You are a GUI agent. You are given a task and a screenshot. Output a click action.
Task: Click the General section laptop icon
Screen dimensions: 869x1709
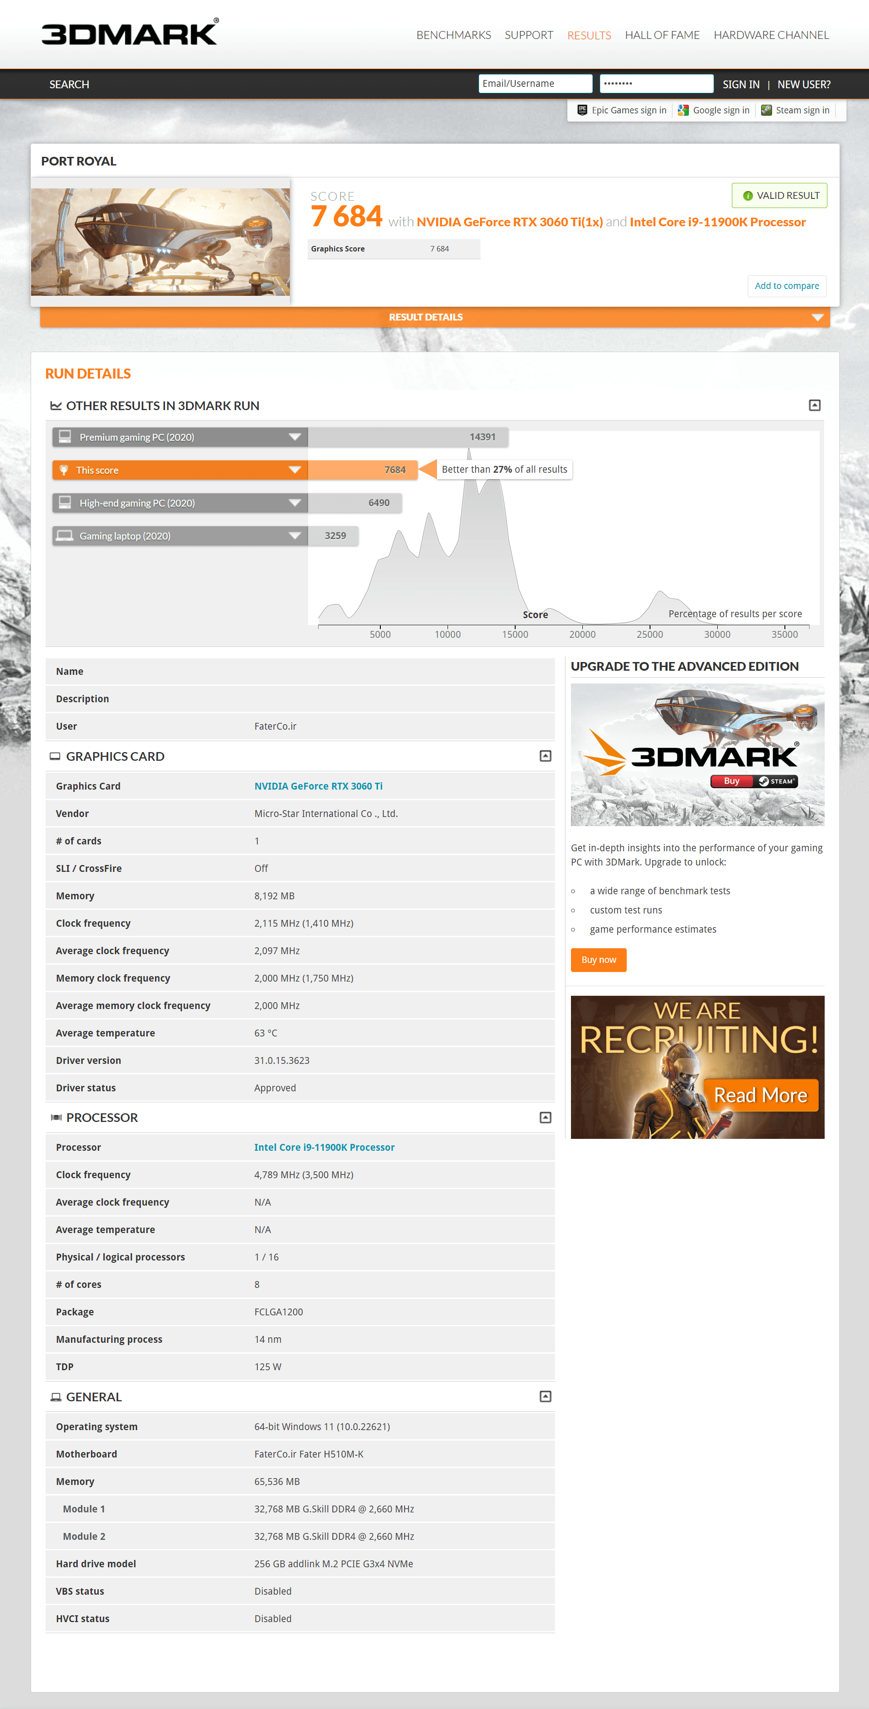(x=56, y=1397)
